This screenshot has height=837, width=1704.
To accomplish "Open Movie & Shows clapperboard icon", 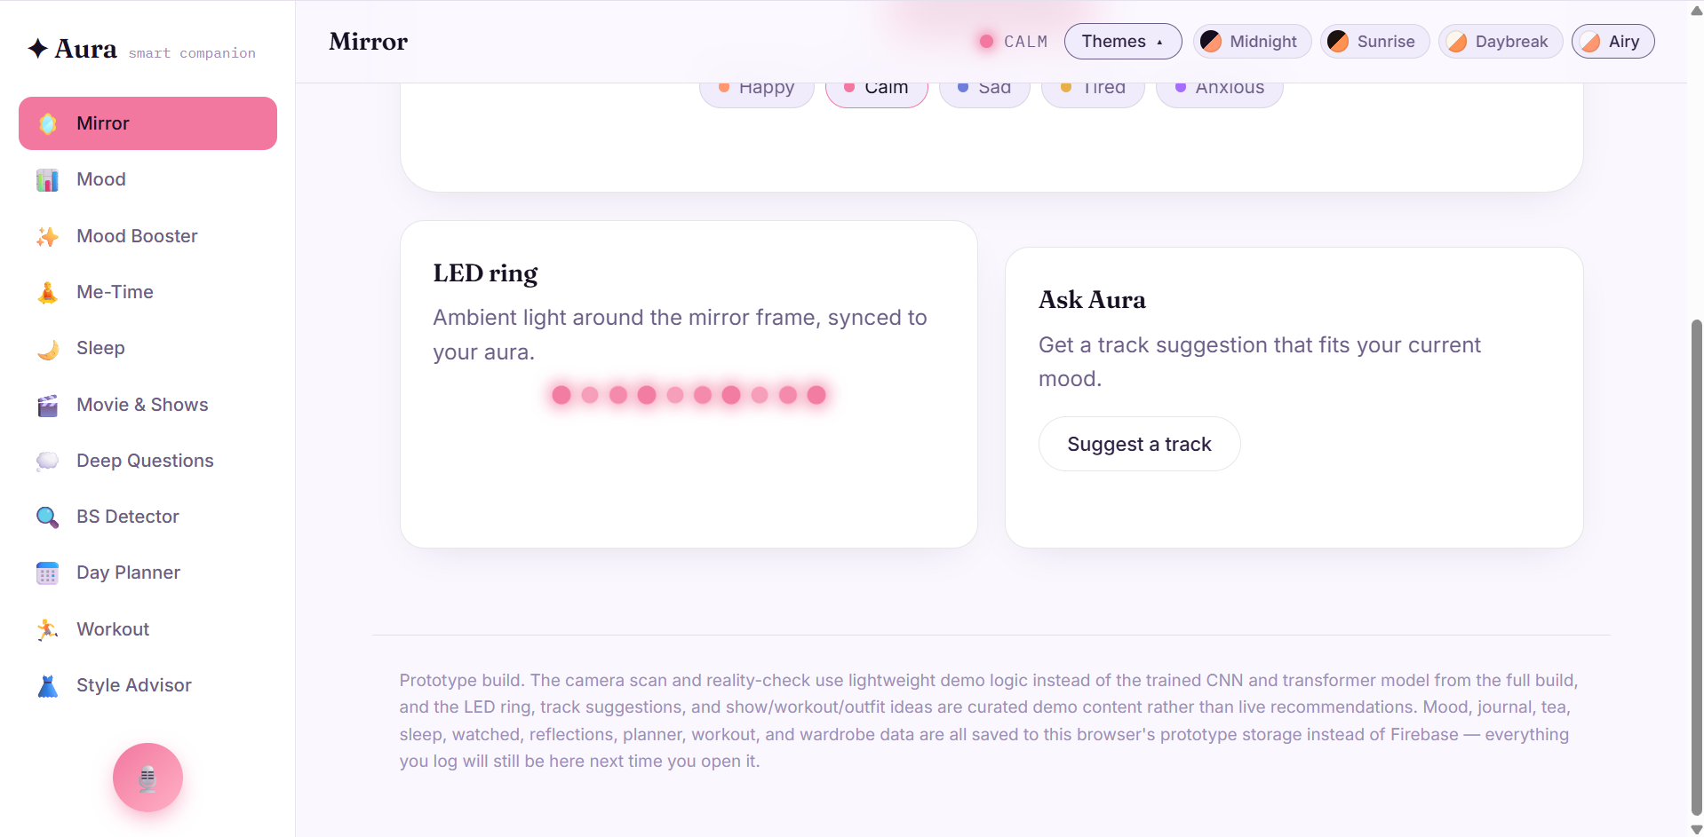I will (47, 405).
